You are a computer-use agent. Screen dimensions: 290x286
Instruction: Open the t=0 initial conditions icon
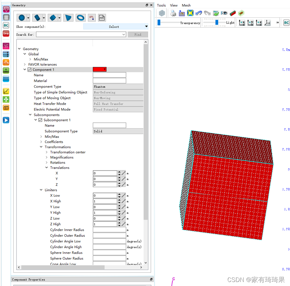click(6, 33)
